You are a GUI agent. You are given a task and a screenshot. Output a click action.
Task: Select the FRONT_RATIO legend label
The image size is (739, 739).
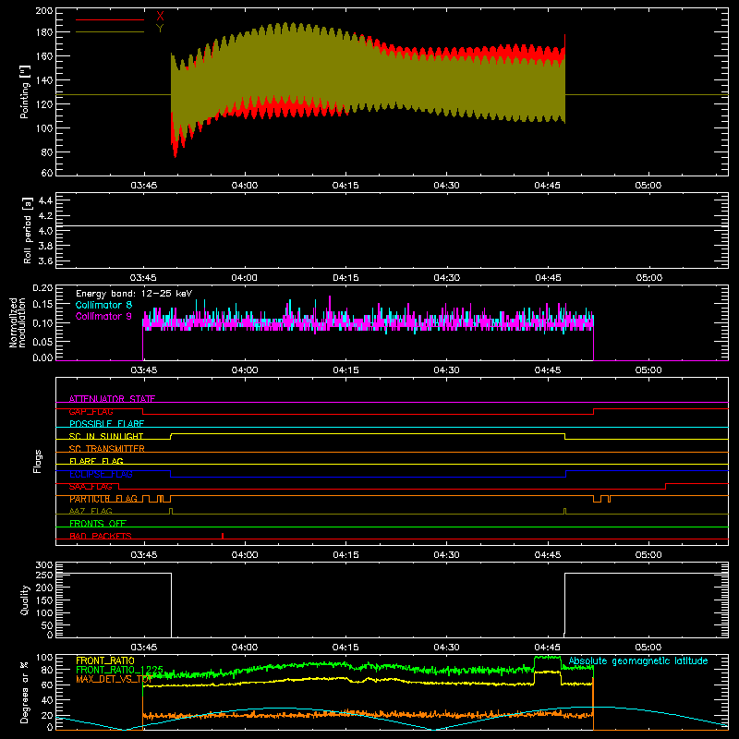[105, 660]
